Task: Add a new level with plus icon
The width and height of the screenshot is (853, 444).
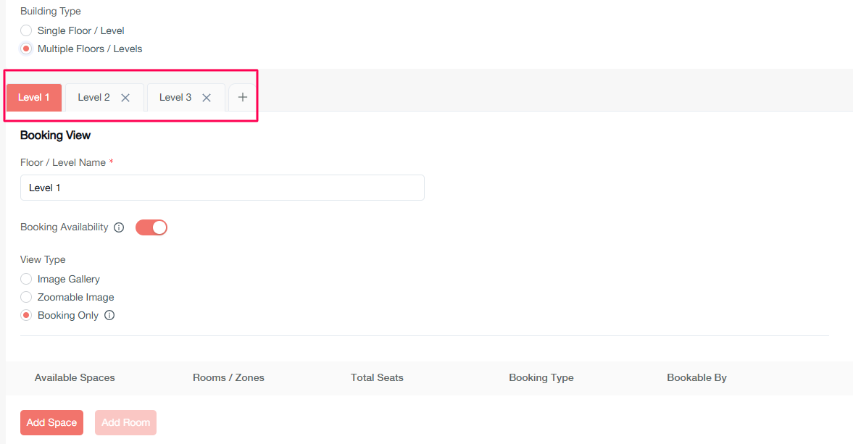Action: pos(242,98)
